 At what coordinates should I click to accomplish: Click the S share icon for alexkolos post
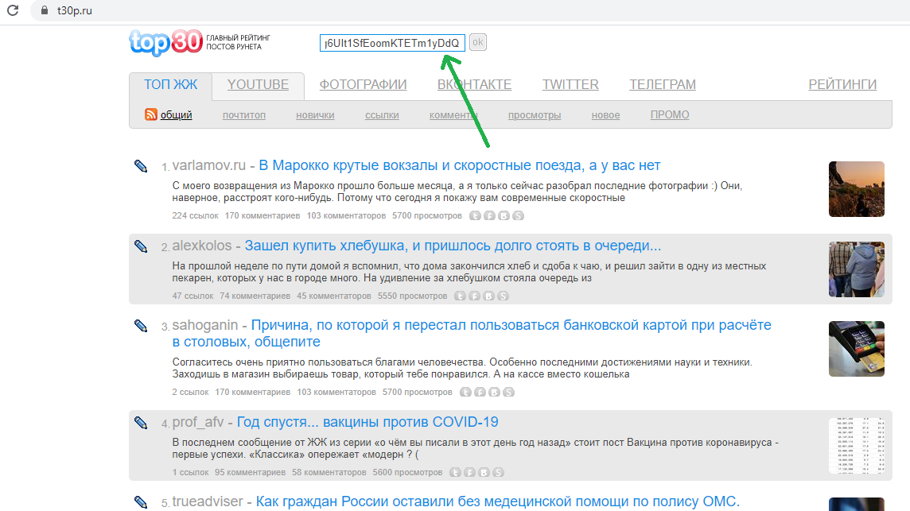[504, 296]
